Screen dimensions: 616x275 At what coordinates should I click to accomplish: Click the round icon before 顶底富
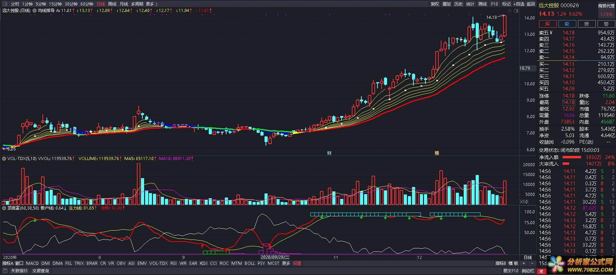[x=4, y=208]
